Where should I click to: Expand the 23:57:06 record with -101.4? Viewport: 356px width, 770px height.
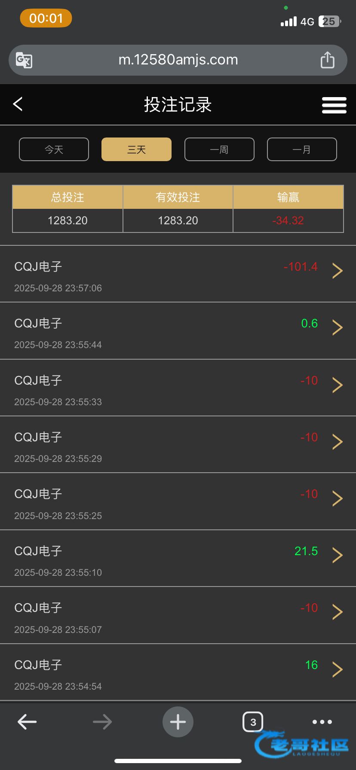coord(338,271)
